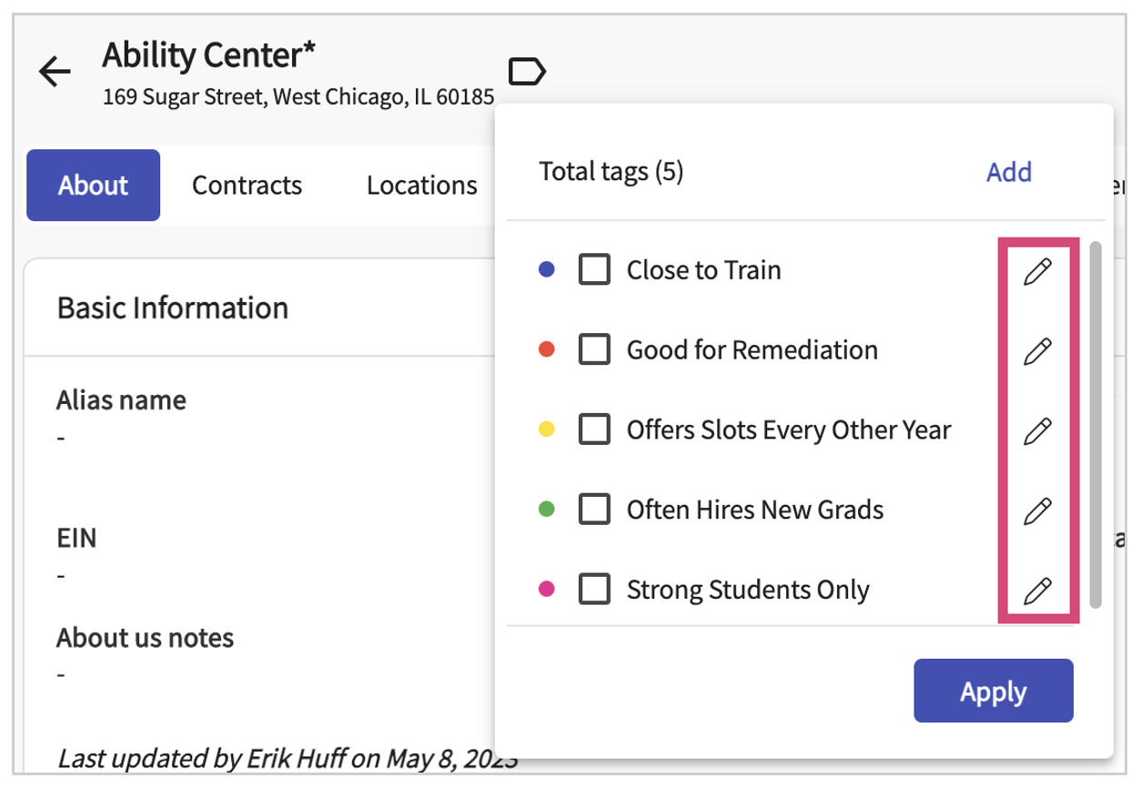Check the Good for Remediation checkbox

tap(594, 349)
